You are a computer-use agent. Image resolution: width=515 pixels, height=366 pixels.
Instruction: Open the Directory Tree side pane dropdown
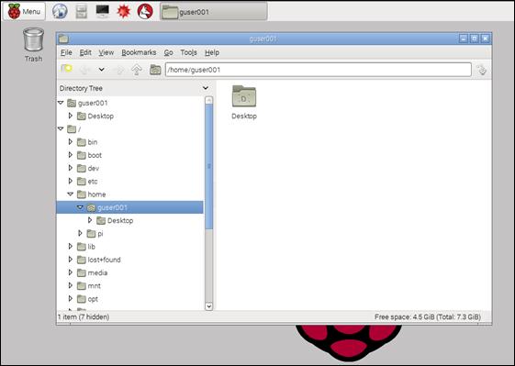pyautogui.click(x=206, y=88)
